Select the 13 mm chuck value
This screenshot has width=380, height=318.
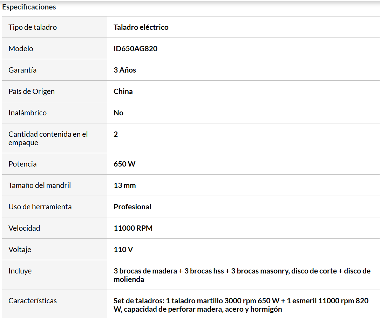tap(125, 185)
